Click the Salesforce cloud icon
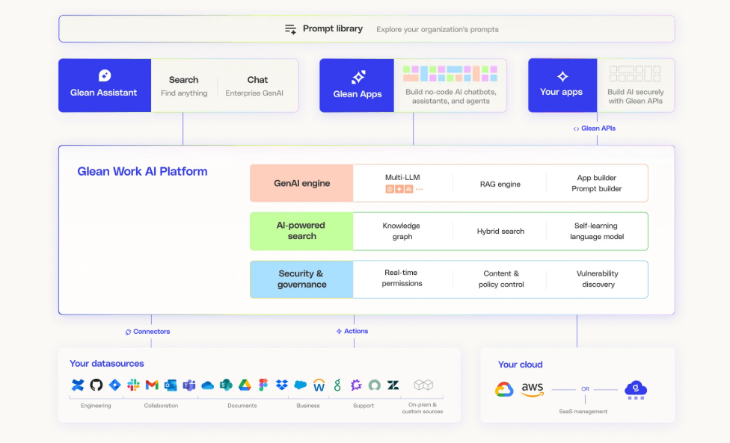 coord(301,385)
